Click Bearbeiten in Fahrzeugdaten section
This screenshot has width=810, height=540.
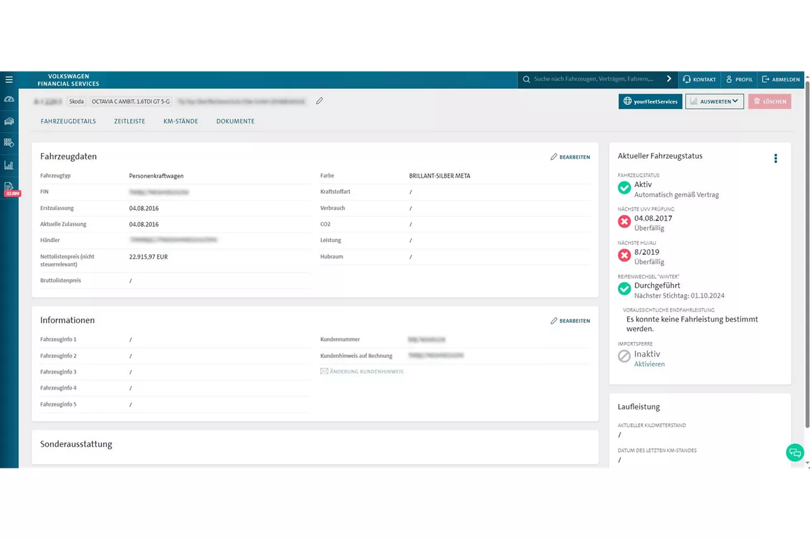(570, 157)
